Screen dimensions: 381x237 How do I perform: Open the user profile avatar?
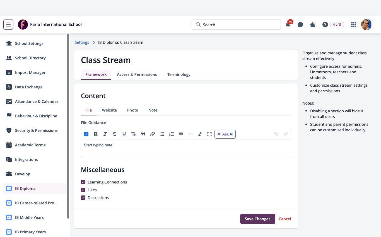pos(366,25)
